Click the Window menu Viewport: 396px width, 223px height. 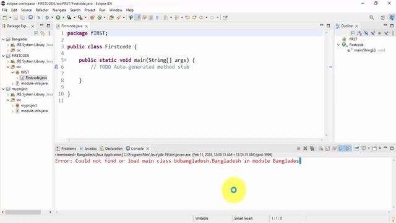click(116, 10)
